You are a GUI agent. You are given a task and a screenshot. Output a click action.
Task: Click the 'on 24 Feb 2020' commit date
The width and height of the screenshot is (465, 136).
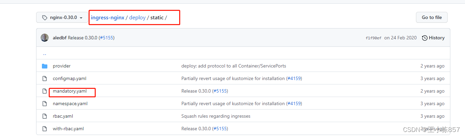[400, 38]
